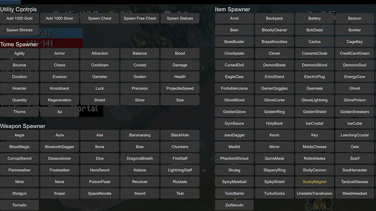Click the LeechingCrystal item
Screen dimensions: 376x211
point(354,135)
